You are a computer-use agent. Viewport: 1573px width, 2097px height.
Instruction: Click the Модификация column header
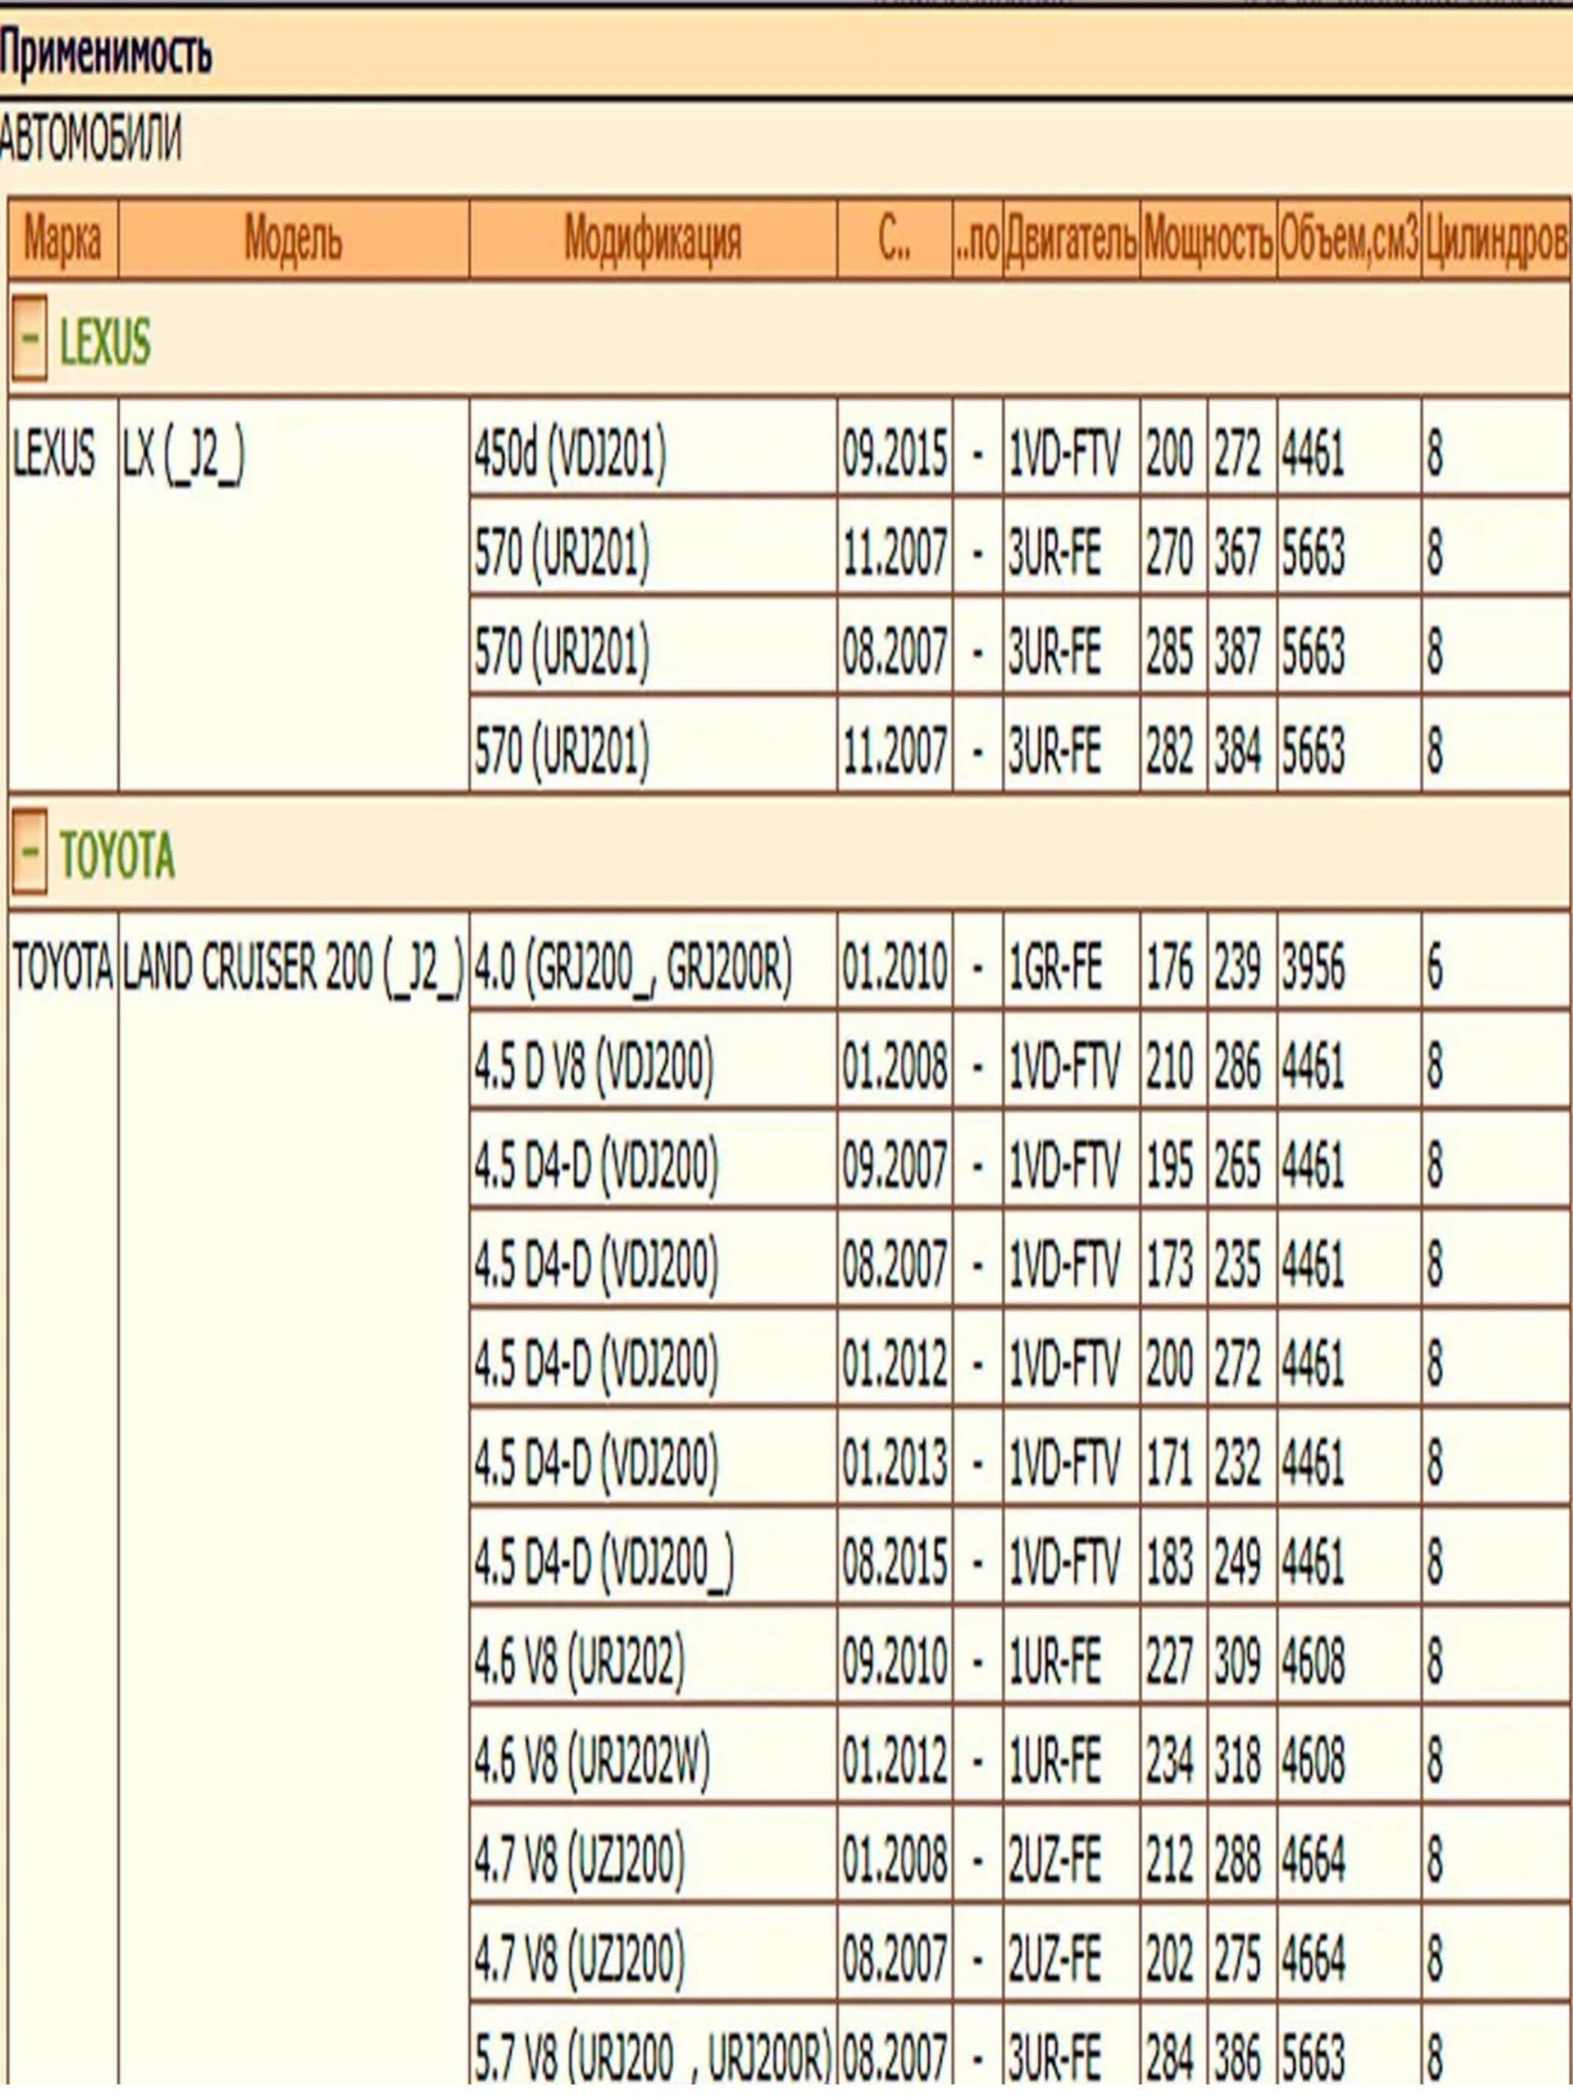coord(652,239)
